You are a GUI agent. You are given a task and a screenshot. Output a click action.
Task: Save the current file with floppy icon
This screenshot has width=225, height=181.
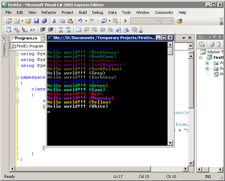coord(36,21)
